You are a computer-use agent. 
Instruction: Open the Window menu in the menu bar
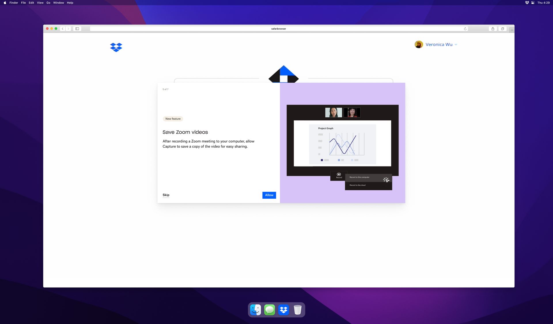[59, 3]
